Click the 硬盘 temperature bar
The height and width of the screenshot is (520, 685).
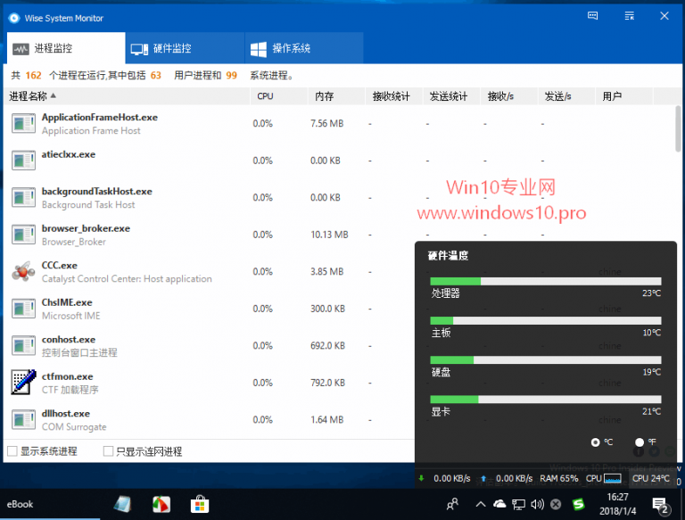point(546,360)
